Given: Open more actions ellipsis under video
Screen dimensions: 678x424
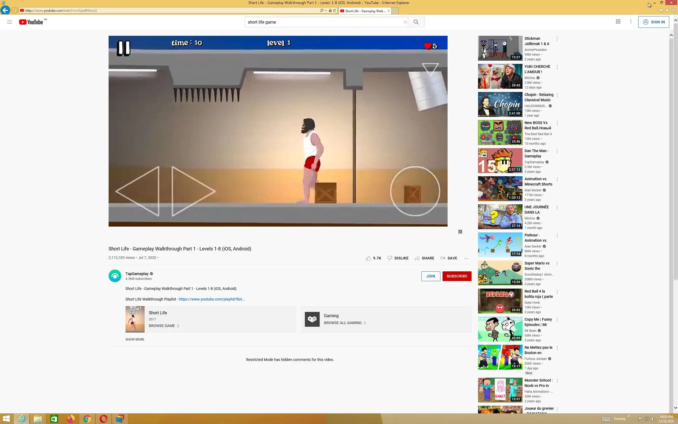Looking at the screenshot, I should pyautogui.click(x=466, y=259).
